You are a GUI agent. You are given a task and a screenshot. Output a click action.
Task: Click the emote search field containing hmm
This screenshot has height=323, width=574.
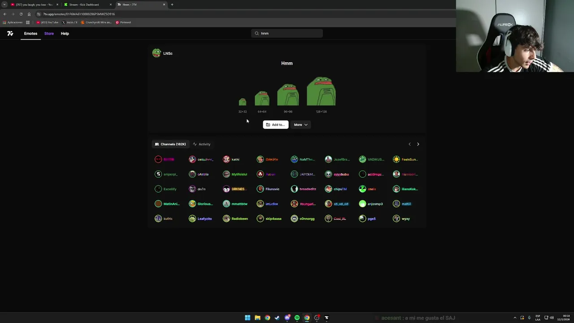(x=287, y=33)
